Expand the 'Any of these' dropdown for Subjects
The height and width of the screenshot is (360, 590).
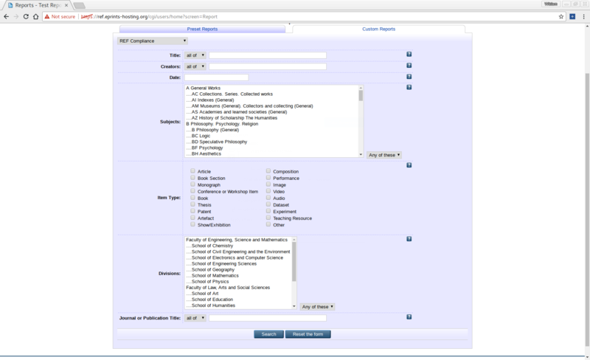click(384, 155)
